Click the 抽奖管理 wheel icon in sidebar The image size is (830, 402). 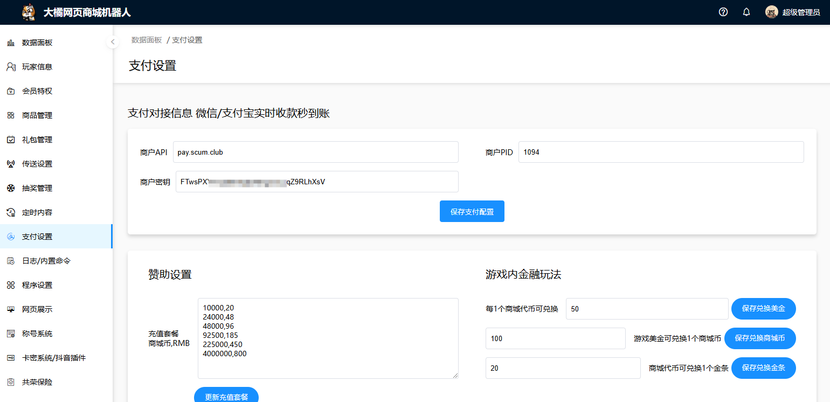coord(11,188)
